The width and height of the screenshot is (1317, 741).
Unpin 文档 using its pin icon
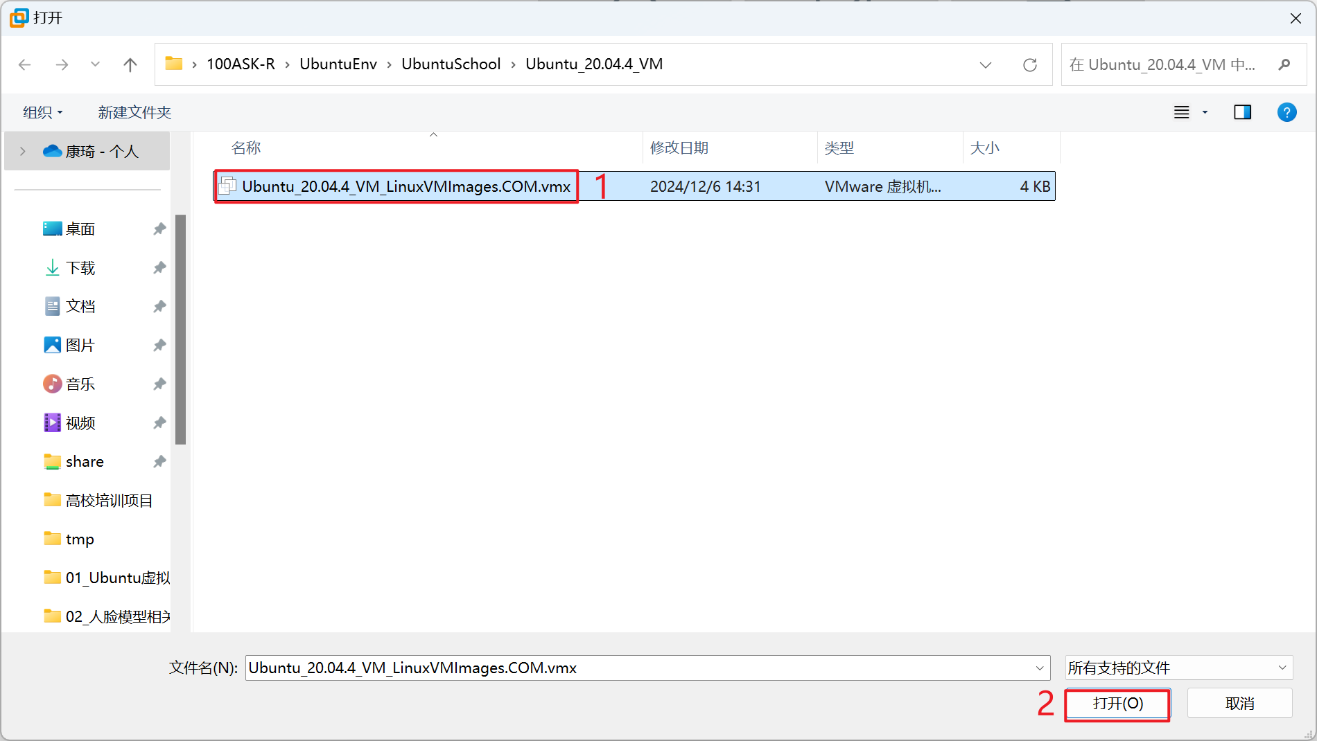pyautogui.click(x=159, y=306)
